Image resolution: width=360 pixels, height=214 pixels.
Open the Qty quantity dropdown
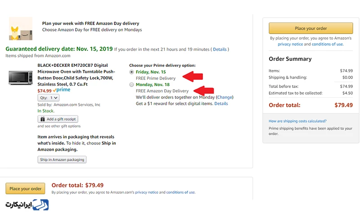coord(49,98)
